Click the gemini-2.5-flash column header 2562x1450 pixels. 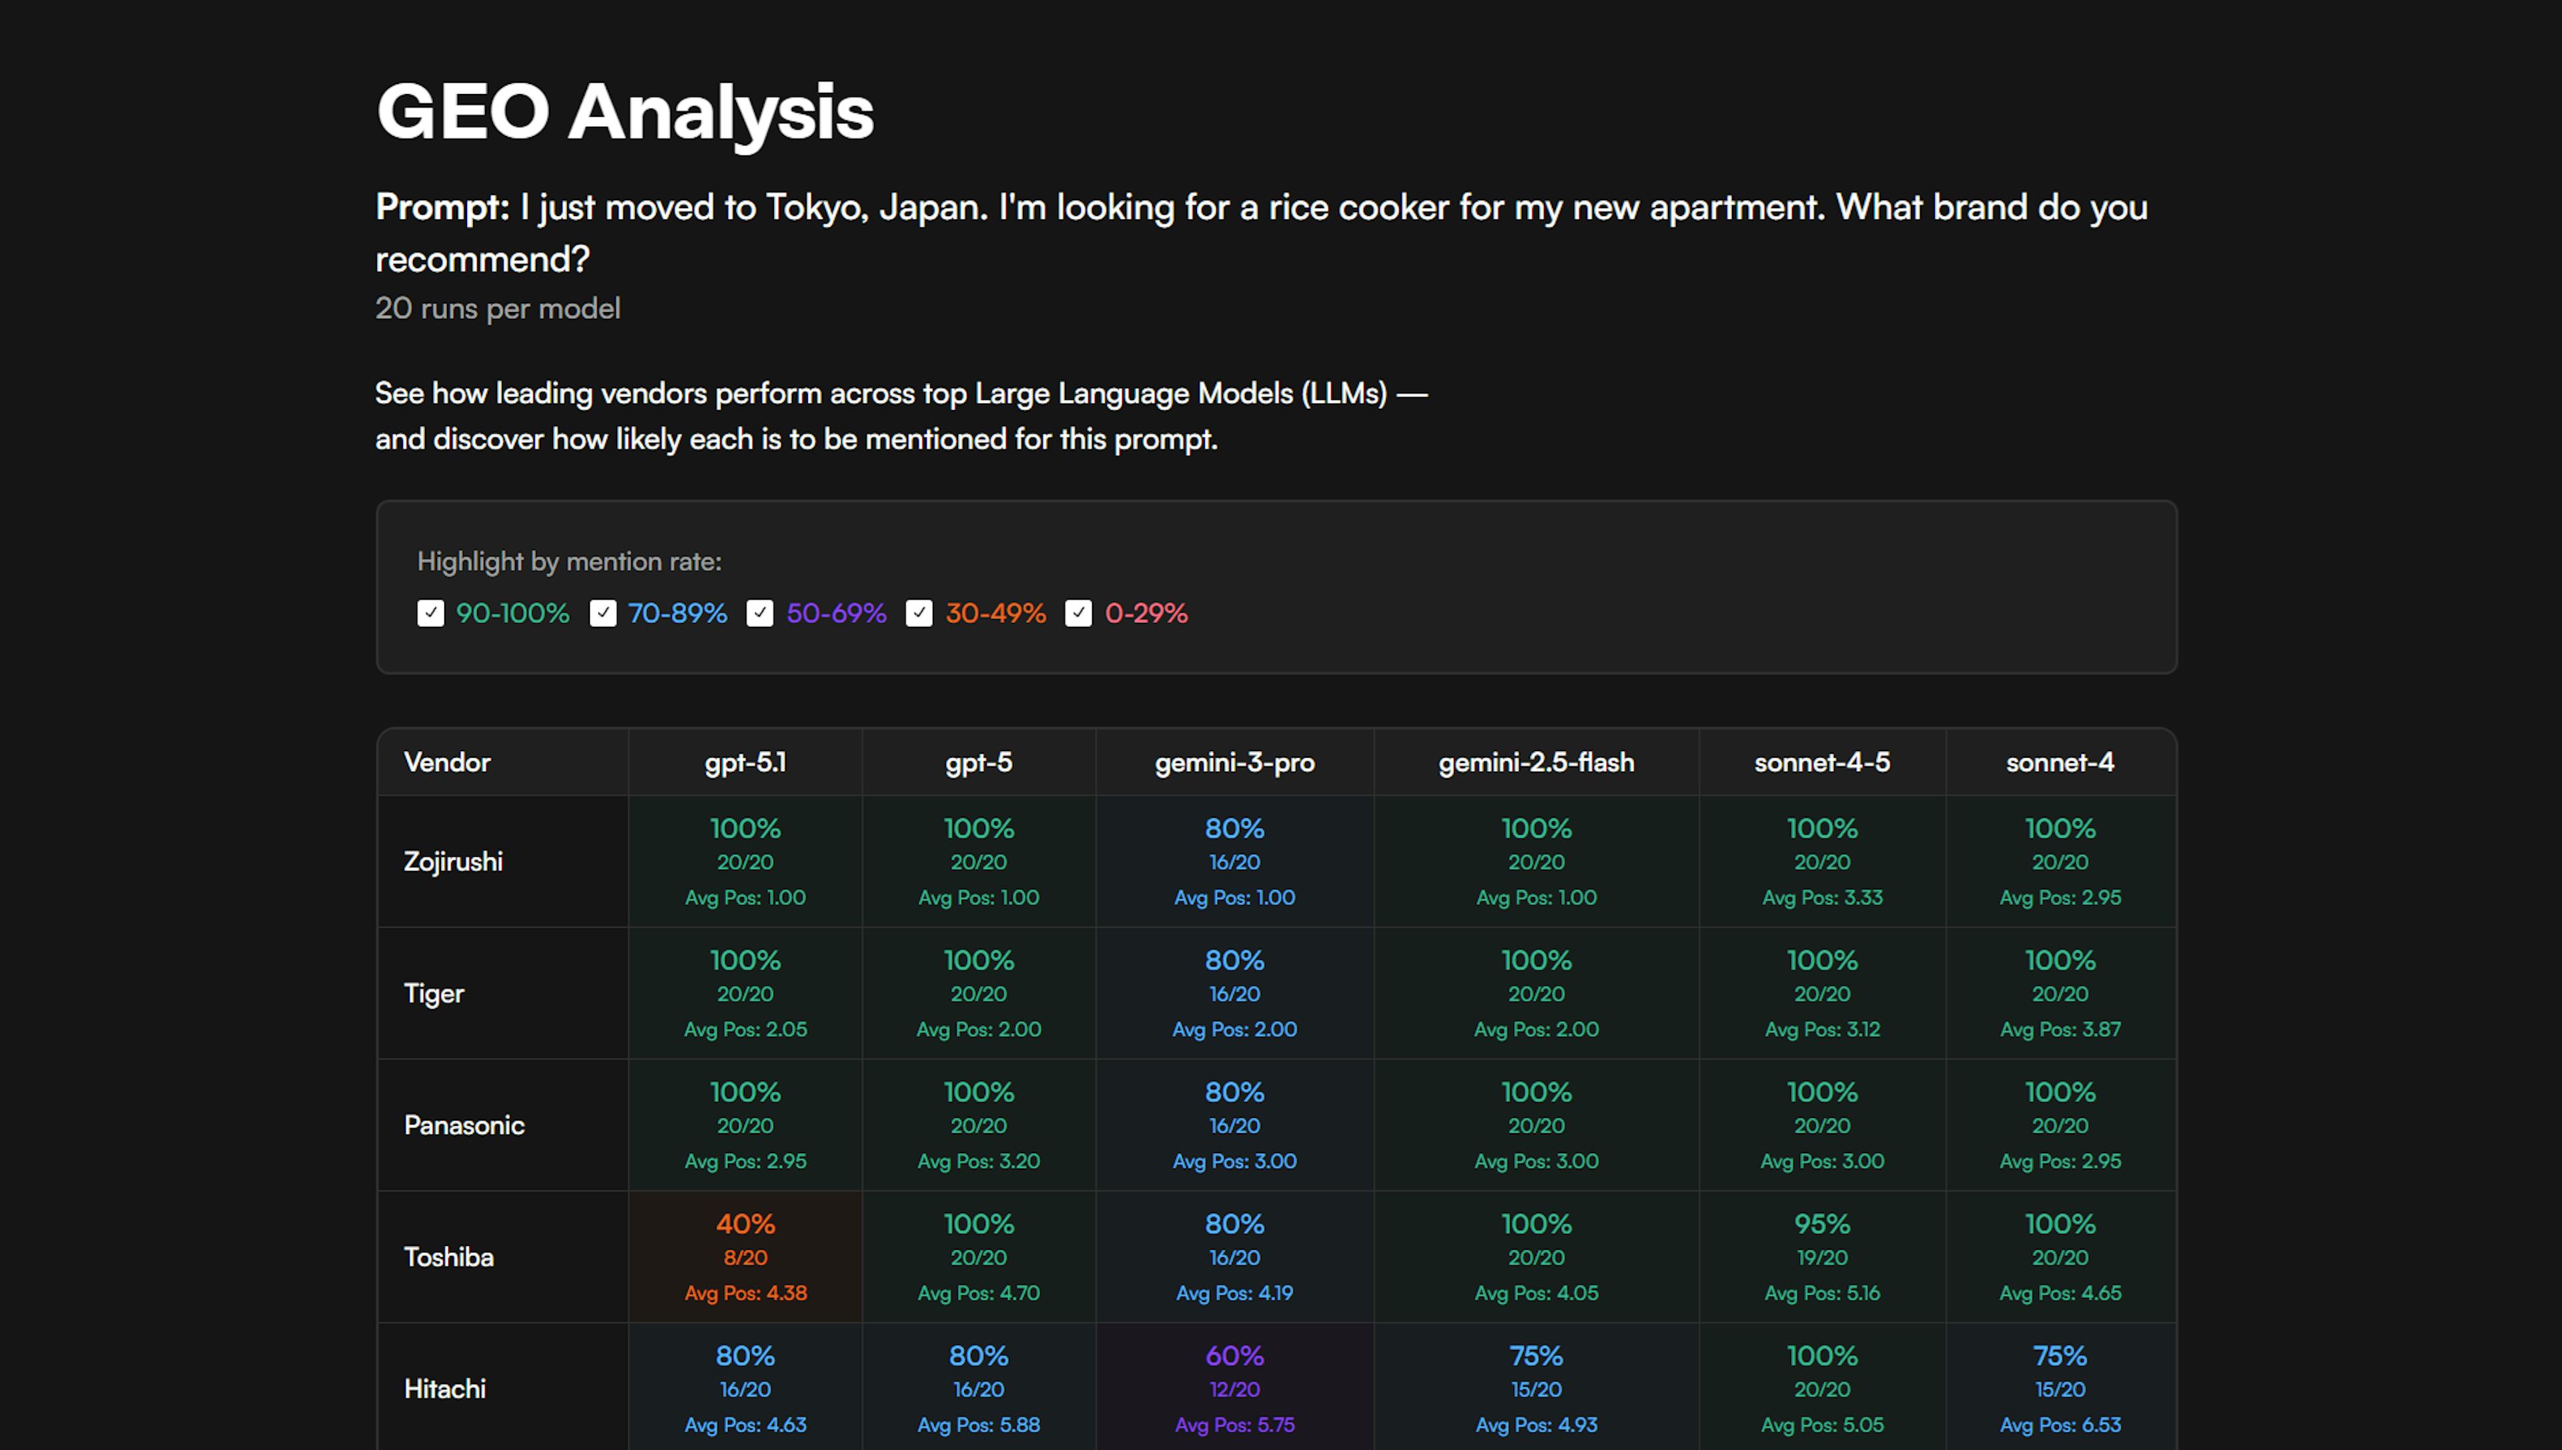point(1535,762)
